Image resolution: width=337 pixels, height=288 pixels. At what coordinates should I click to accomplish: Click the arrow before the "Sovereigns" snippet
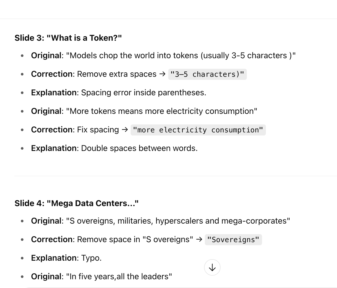199,239
